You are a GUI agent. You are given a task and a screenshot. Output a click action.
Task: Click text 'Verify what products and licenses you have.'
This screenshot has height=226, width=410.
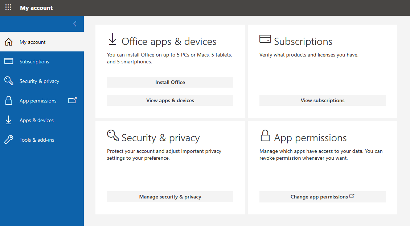point(309,55)
